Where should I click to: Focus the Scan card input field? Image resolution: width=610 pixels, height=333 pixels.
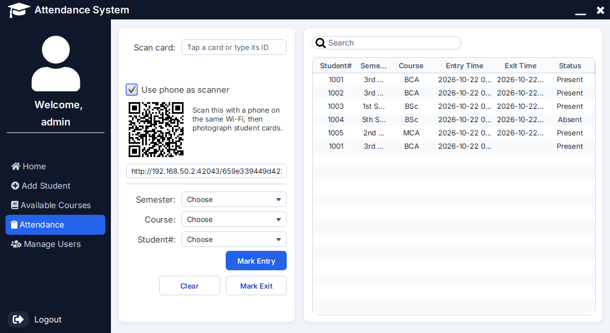234,47
